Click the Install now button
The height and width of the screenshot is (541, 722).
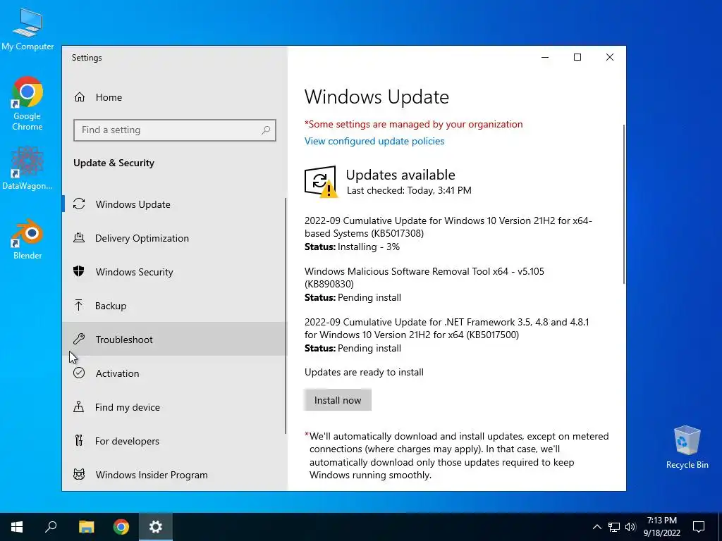pyautogui.click(x=338, y=400)
